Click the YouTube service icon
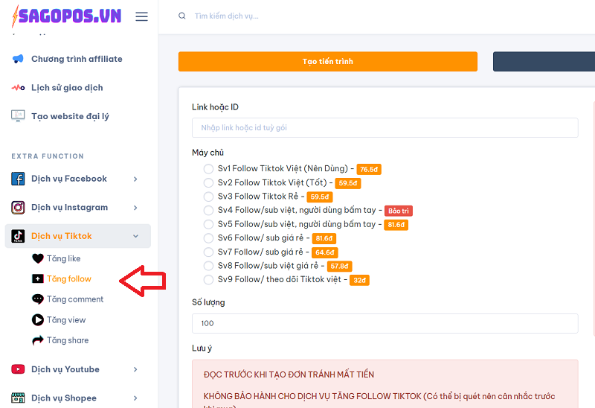This screenshot has width=595, height=408. point(18,369)
